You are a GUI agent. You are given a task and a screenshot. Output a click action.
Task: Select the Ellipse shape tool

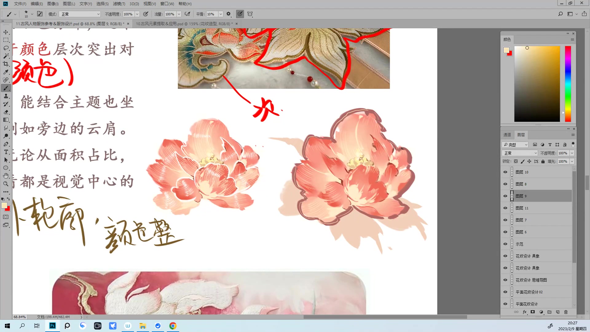6,168
